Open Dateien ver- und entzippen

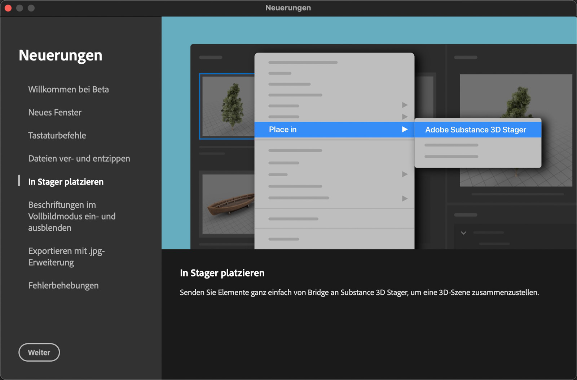(79, 158)
